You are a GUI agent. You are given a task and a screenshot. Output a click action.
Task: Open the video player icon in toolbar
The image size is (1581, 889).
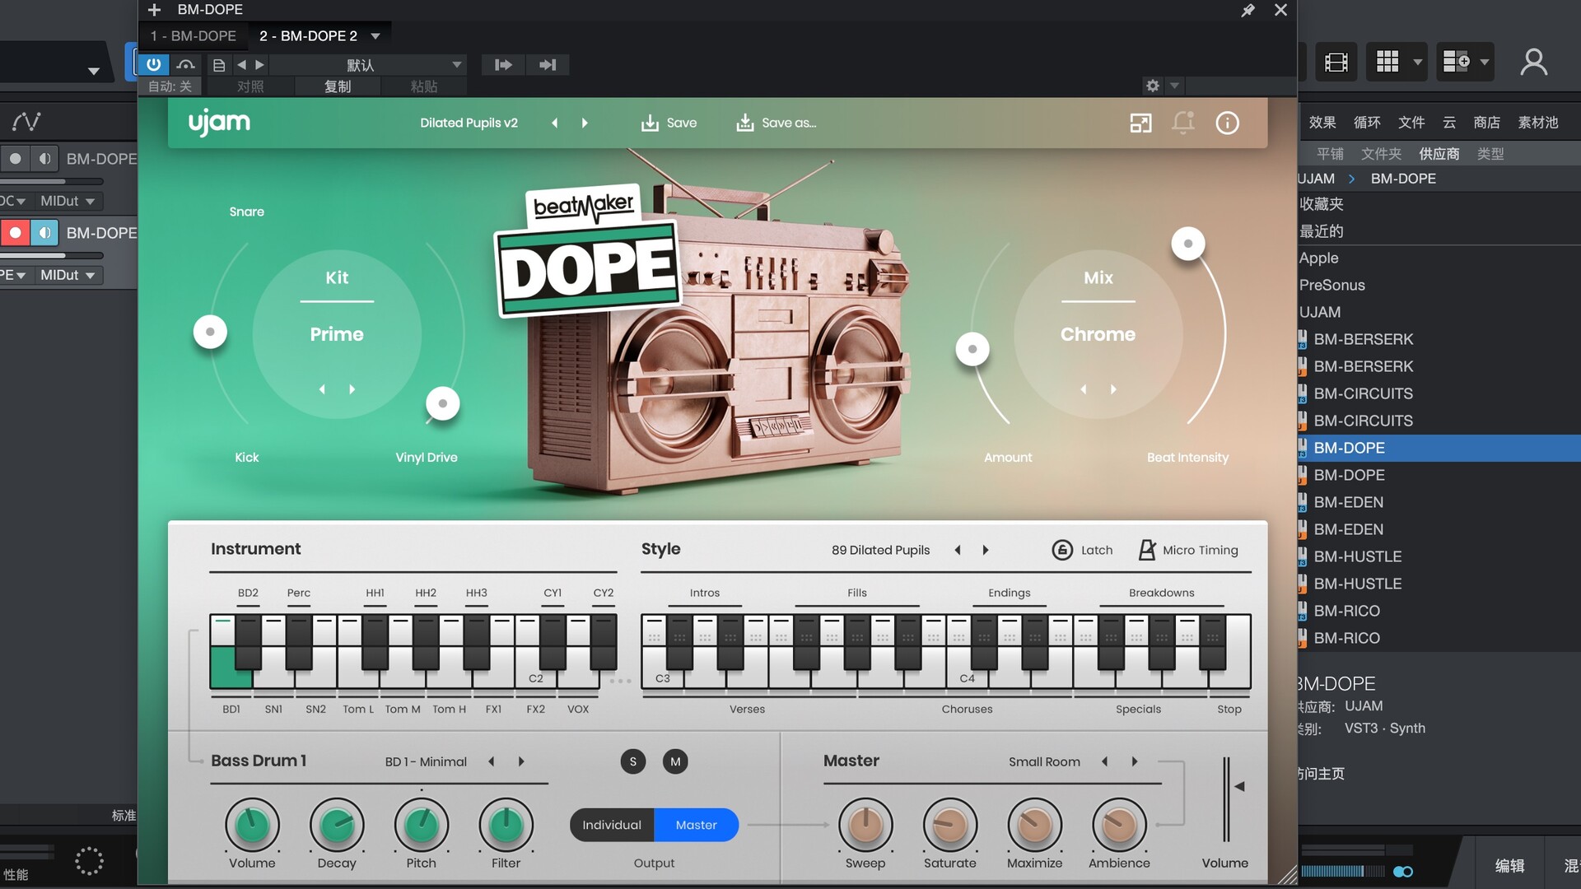click(x=1336, y=62)
